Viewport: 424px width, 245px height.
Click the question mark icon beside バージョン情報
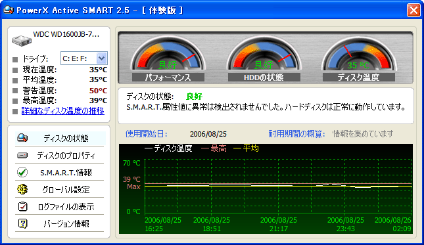(22, 224)
